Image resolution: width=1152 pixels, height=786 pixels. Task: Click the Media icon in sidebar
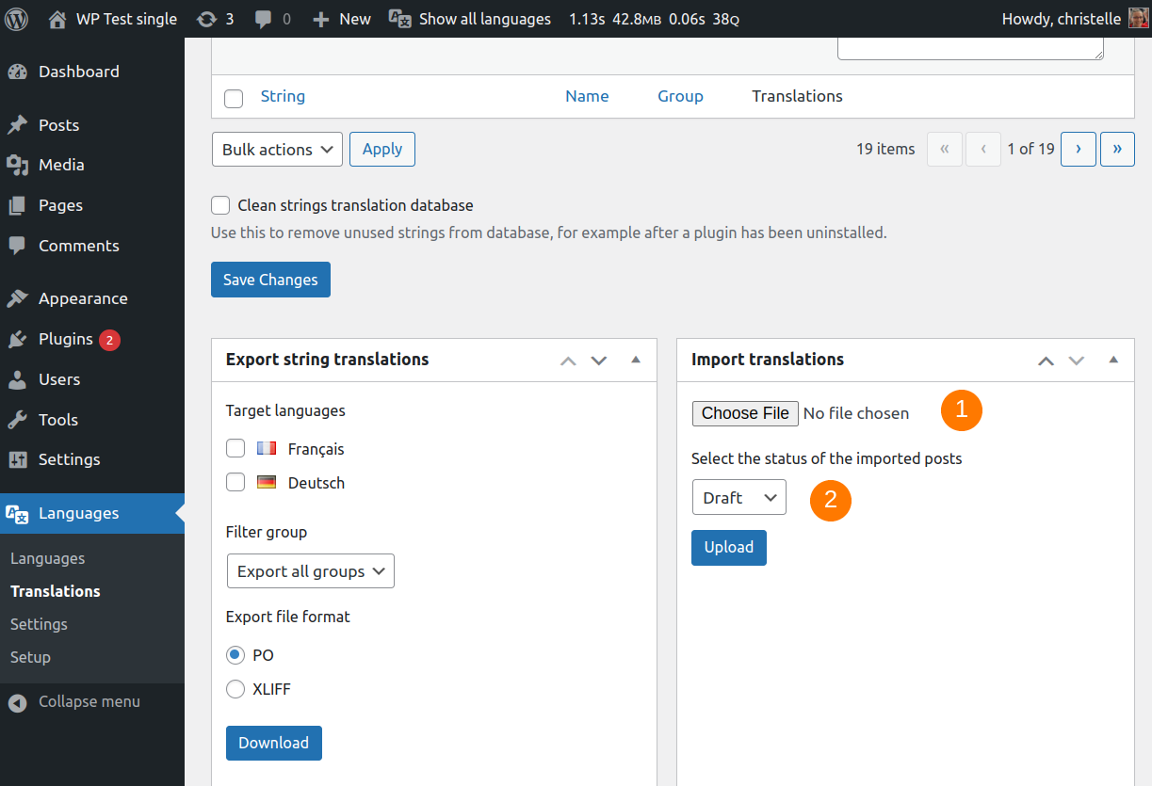click(17, 165)
